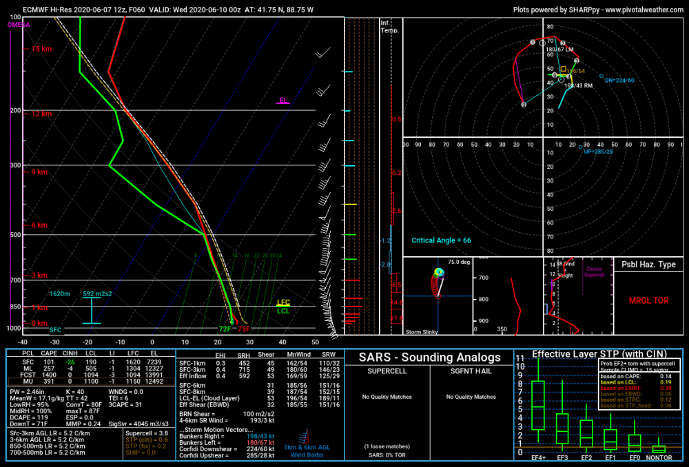Click the Critical Angle = 66 label

tap(441, 240)
